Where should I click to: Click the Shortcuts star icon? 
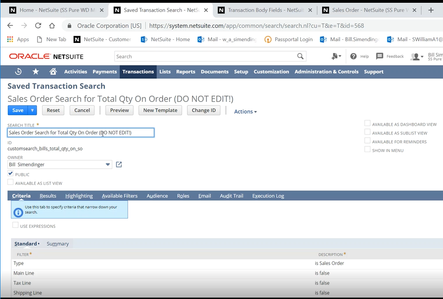point(36,72)
